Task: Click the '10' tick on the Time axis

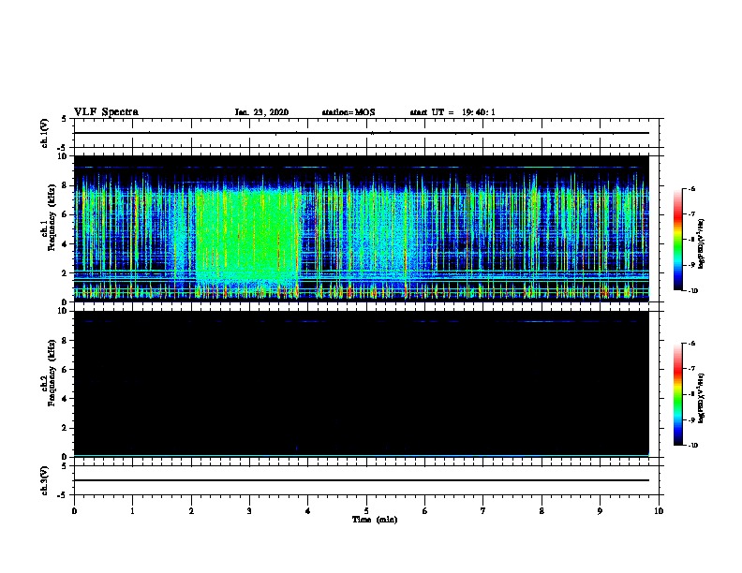Action: 659,511
